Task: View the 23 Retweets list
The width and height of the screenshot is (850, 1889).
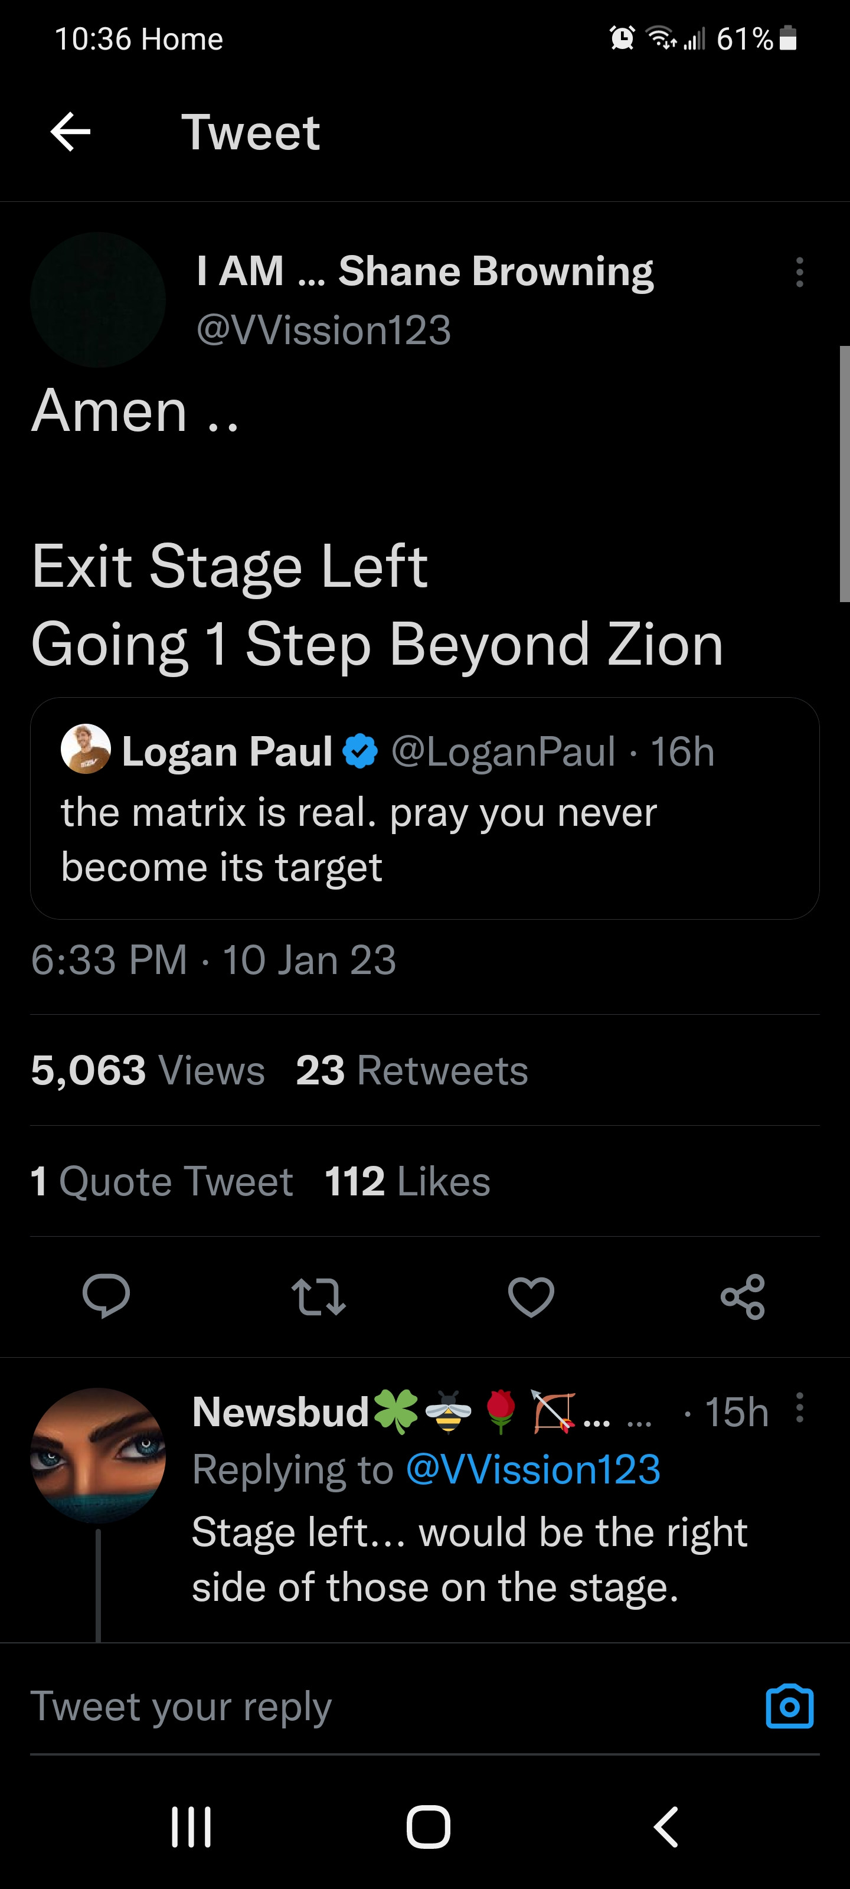Action: click(411, 1070)
